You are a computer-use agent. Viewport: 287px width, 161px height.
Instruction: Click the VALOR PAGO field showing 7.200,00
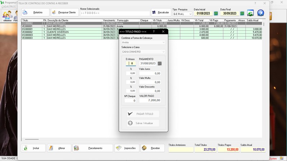[150, 100]
